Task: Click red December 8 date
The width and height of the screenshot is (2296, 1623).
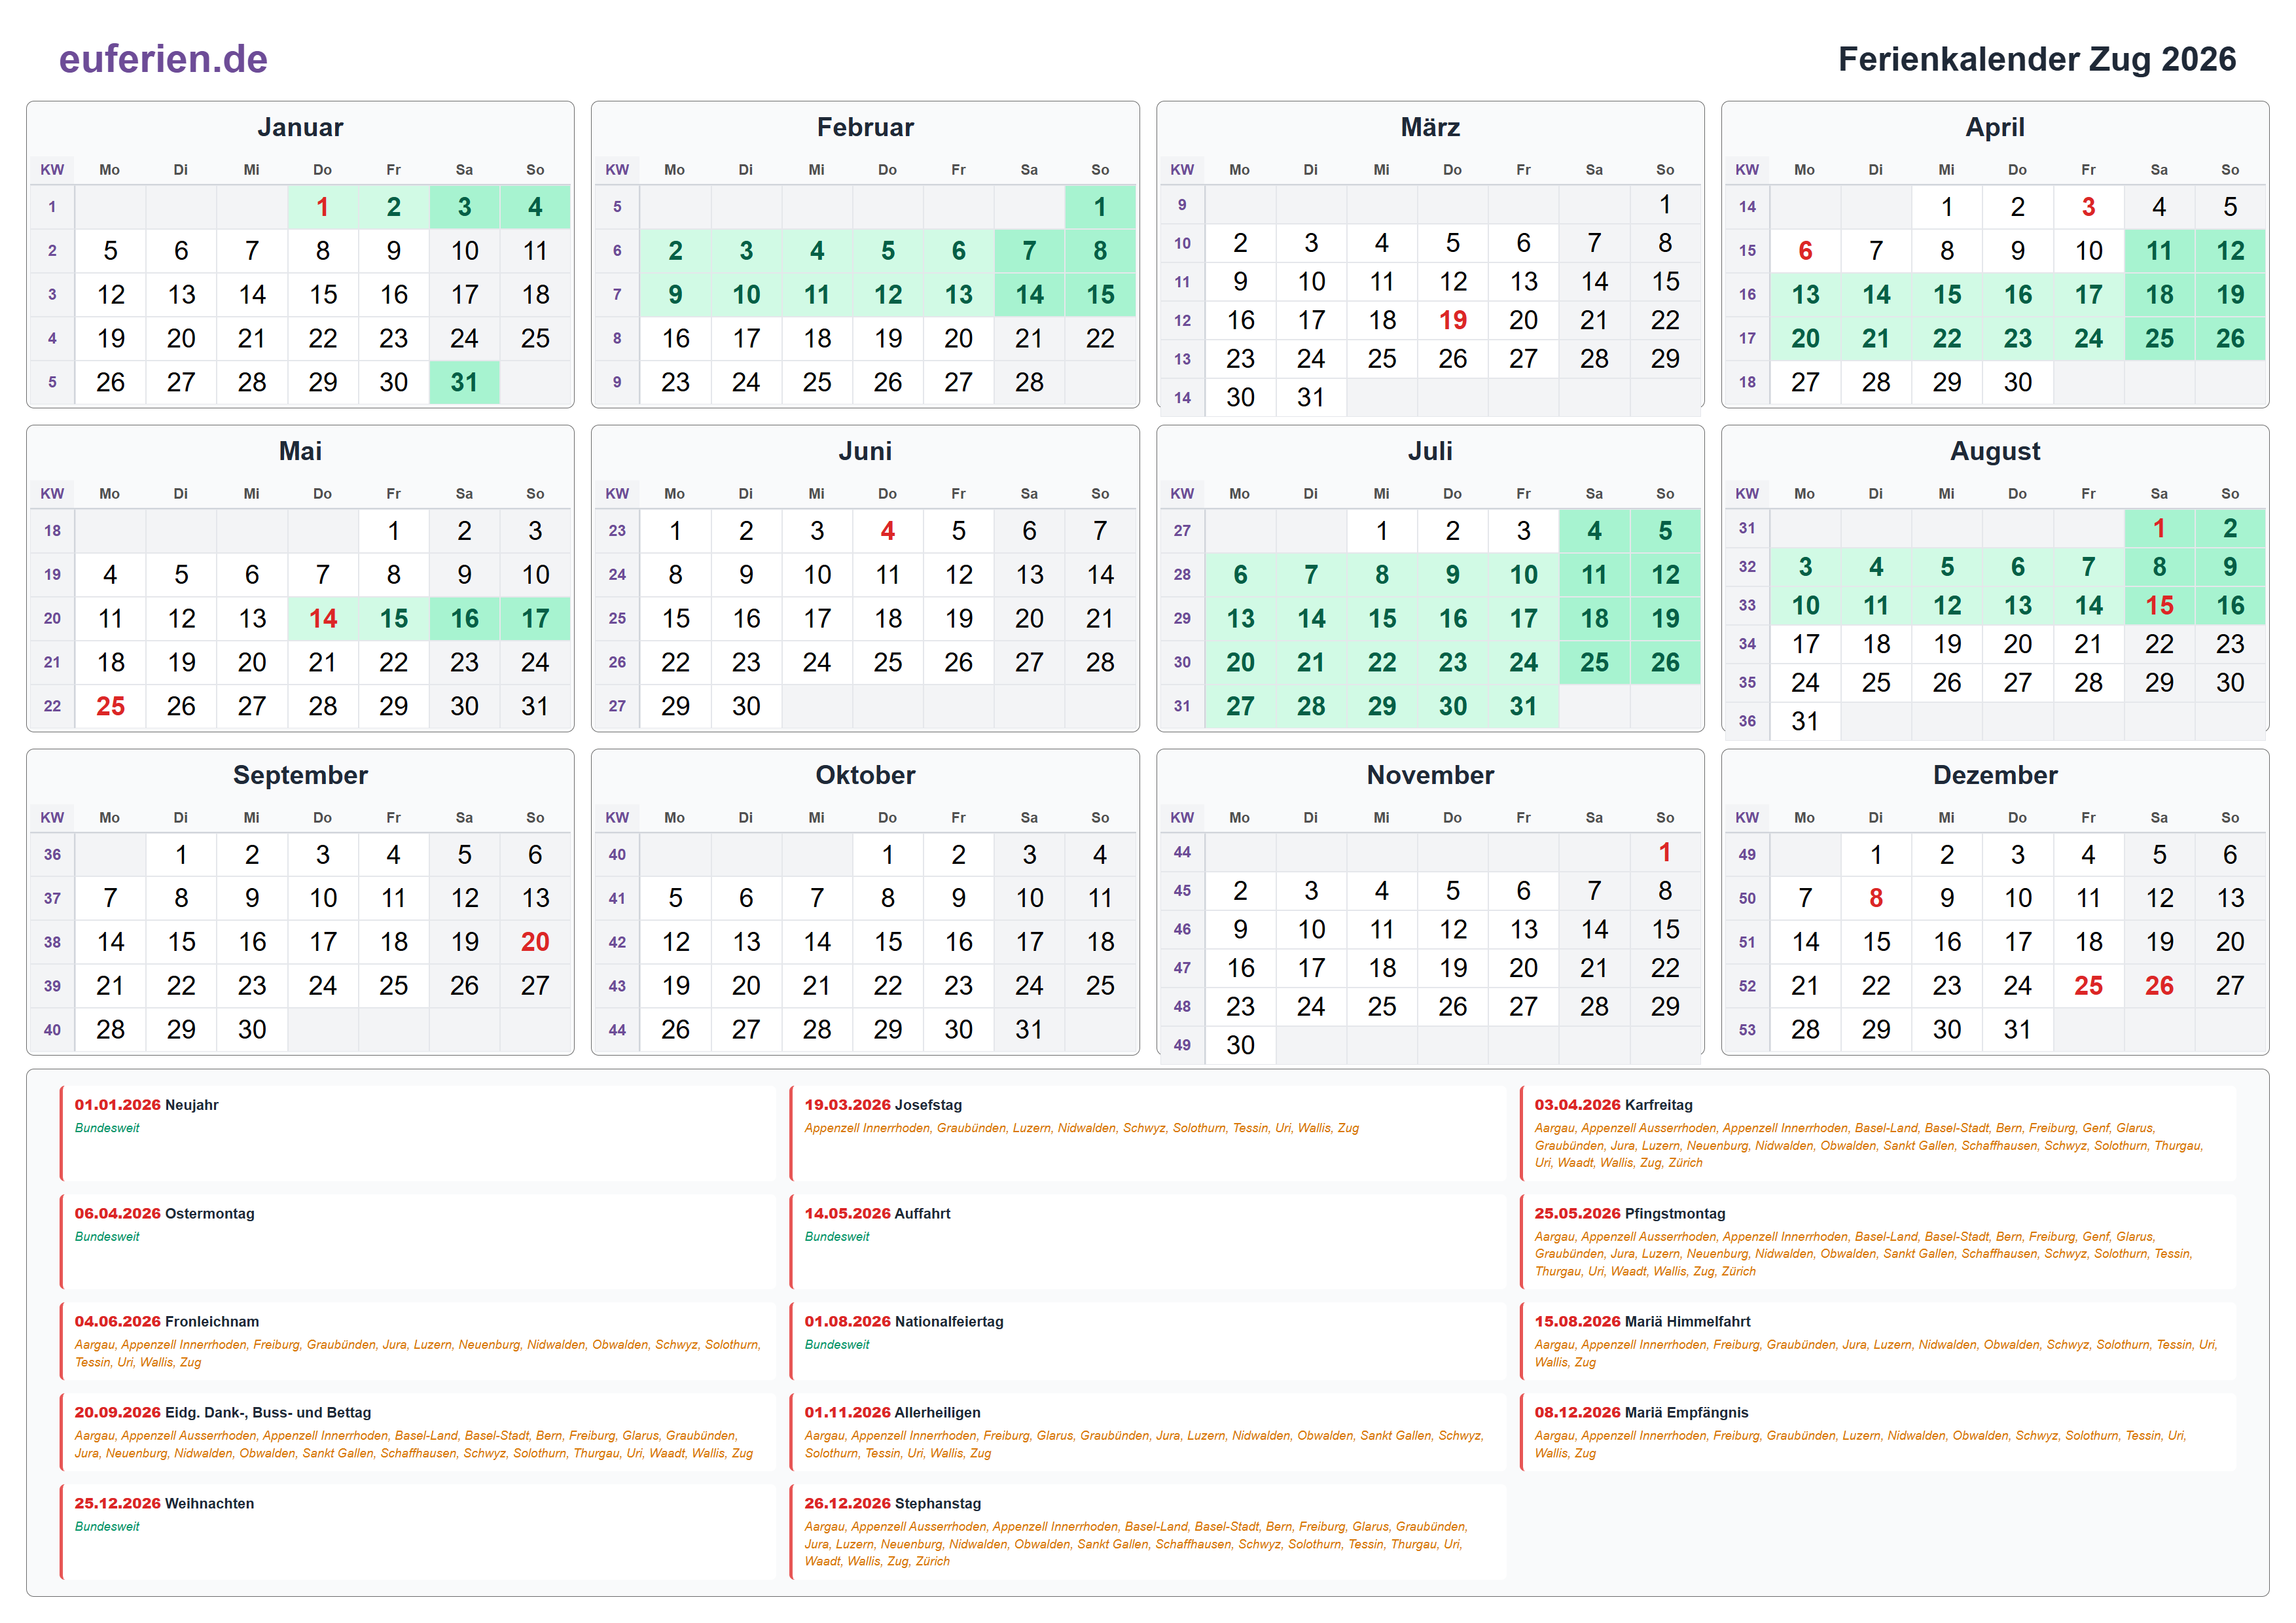Action: pos(1876,898)
